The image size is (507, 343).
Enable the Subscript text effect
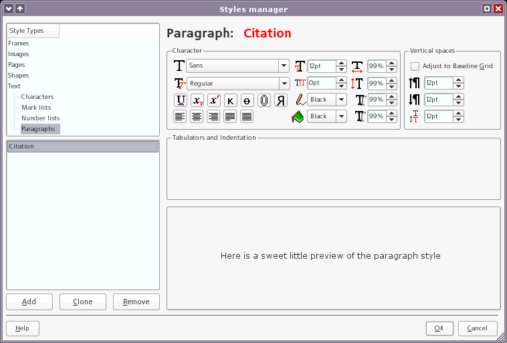pos(197,100)
